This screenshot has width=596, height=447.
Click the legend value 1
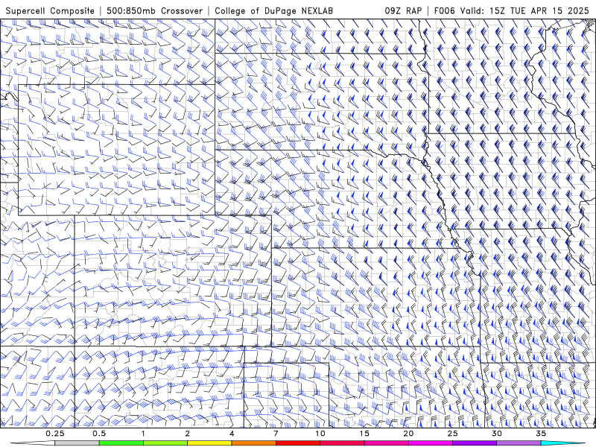[x=143, y=434]
